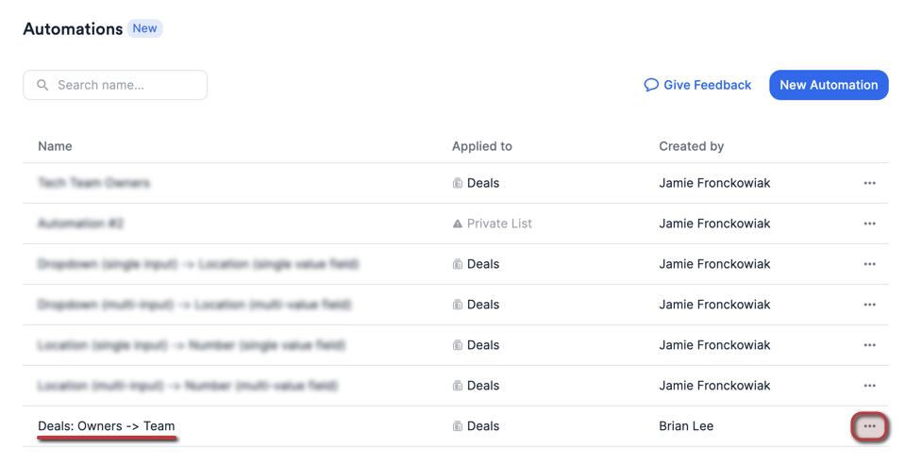Click the Give Feedback chat bubble icon
The image size is (905, 464).
click(651, 85)
